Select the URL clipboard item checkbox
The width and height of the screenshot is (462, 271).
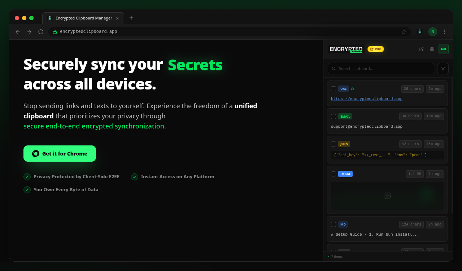pyautogui.click(x=334, y=89)
